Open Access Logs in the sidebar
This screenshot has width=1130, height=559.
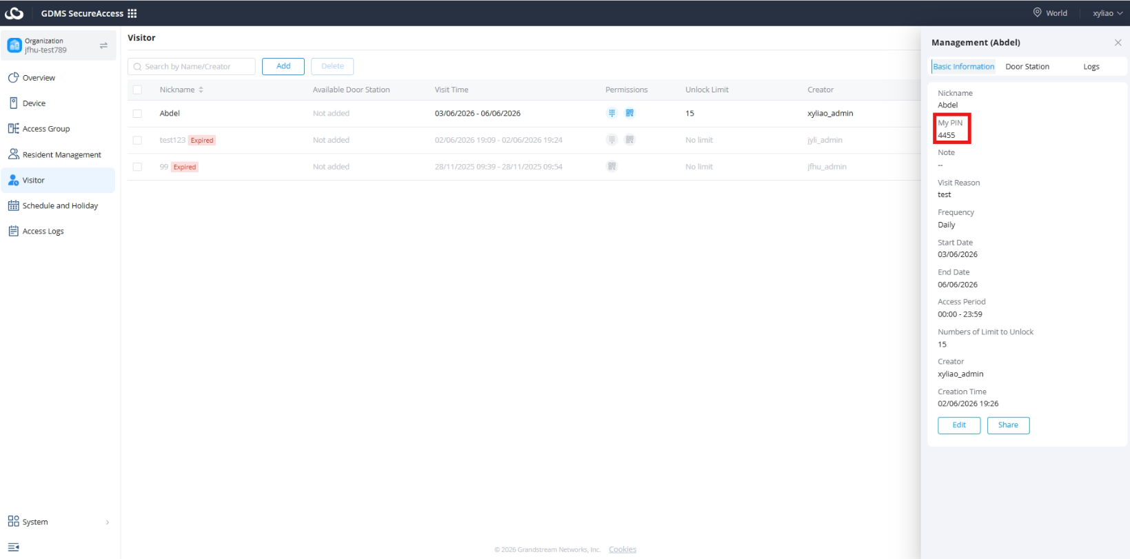click(58, 231)
